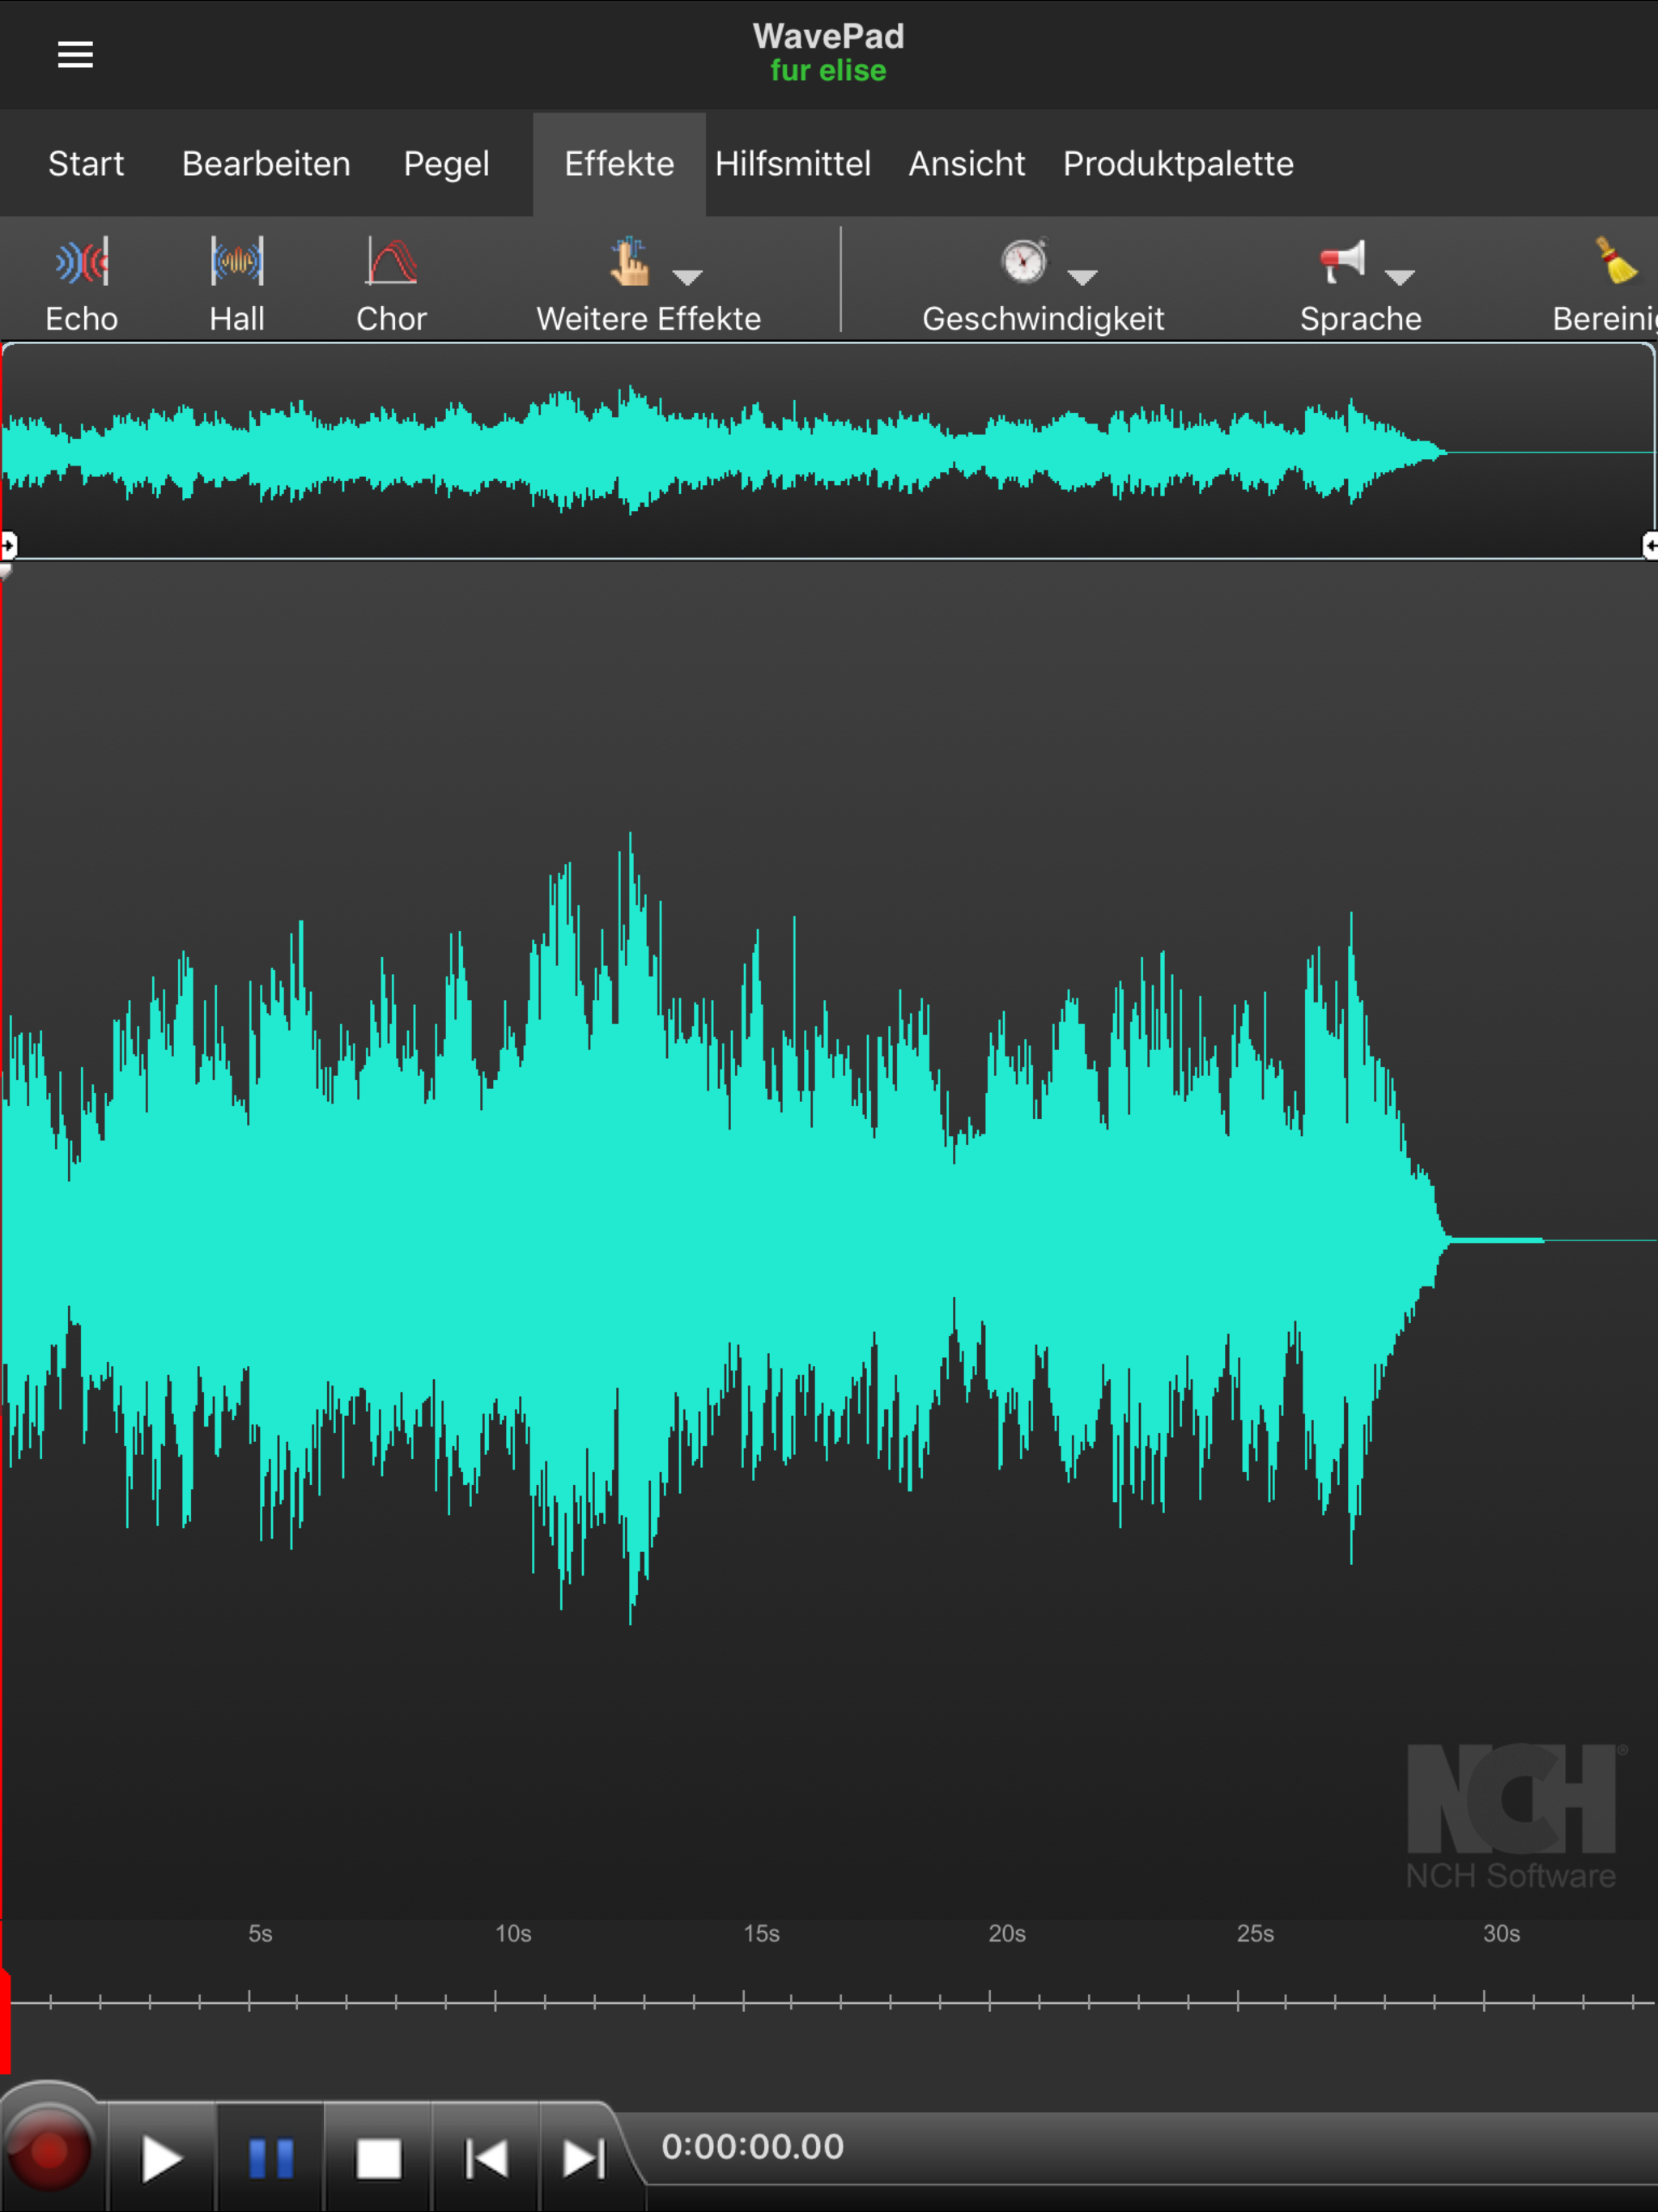Click the Sprache label

pos(1360,318)
